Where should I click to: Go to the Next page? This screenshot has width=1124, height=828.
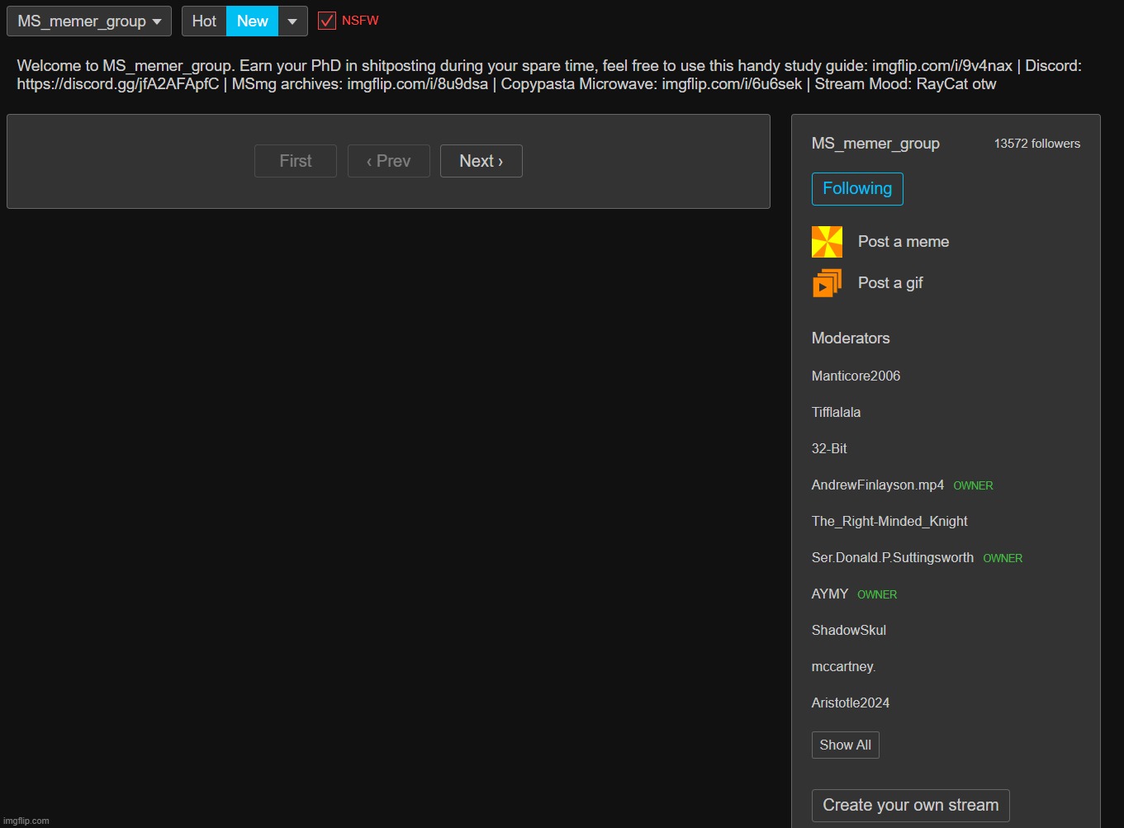coord(481,161)
